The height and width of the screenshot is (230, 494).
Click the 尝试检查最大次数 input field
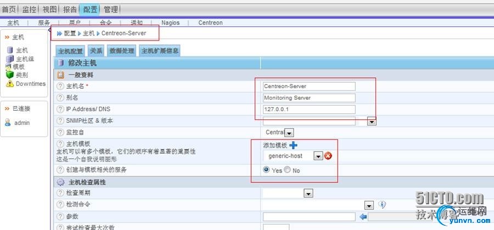tap(276, 227)
